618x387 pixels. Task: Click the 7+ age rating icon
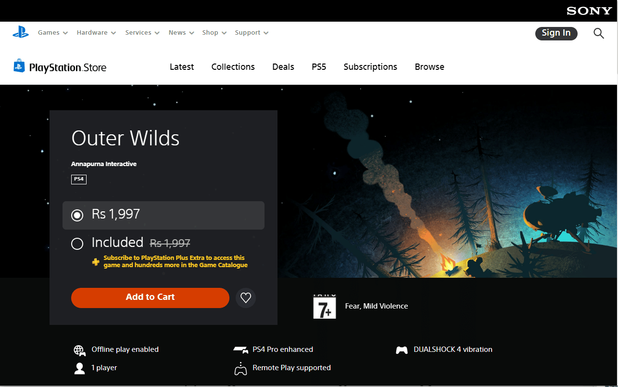(x=325, y=307)
